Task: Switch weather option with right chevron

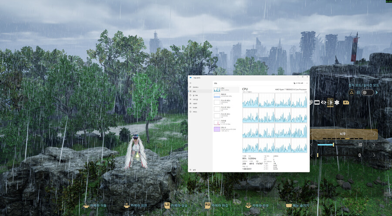Action: click(x=374, y=134)
